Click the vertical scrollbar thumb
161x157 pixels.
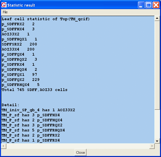click(x=157, y=63)
